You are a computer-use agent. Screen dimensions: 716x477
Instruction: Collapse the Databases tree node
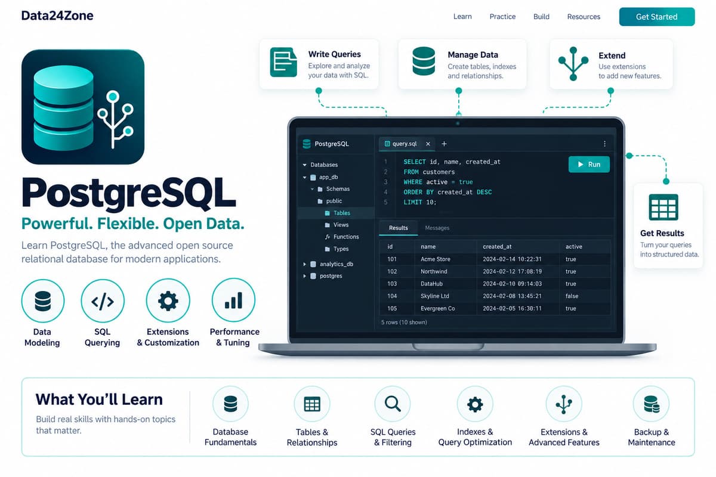click(304, 165)
